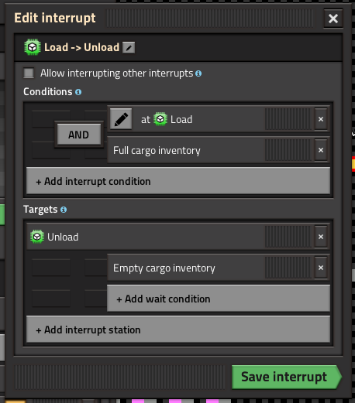The image size is (355, 403).
Task: Remove the Unload target station
Action: 321,237
